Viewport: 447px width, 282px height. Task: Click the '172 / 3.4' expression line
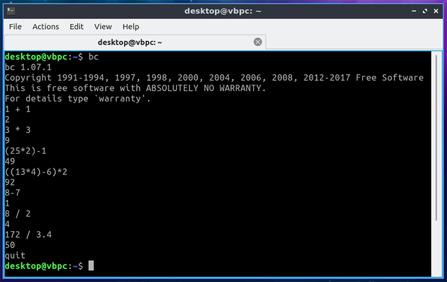pos(28,235)
